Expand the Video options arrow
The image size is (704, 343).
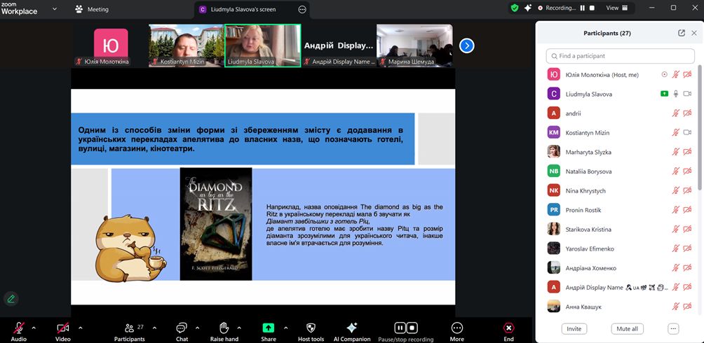click(80, 327)
